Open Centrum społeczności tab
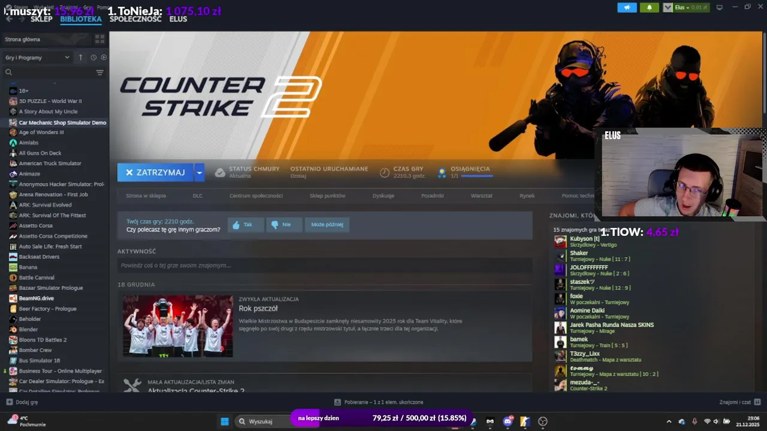Screen dimensions: 767x431 click(256, 196)
